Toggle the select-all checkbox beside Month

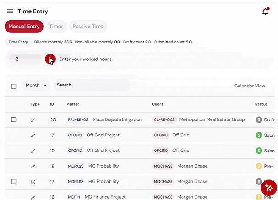pyautogui.click(x=14, y=86)
